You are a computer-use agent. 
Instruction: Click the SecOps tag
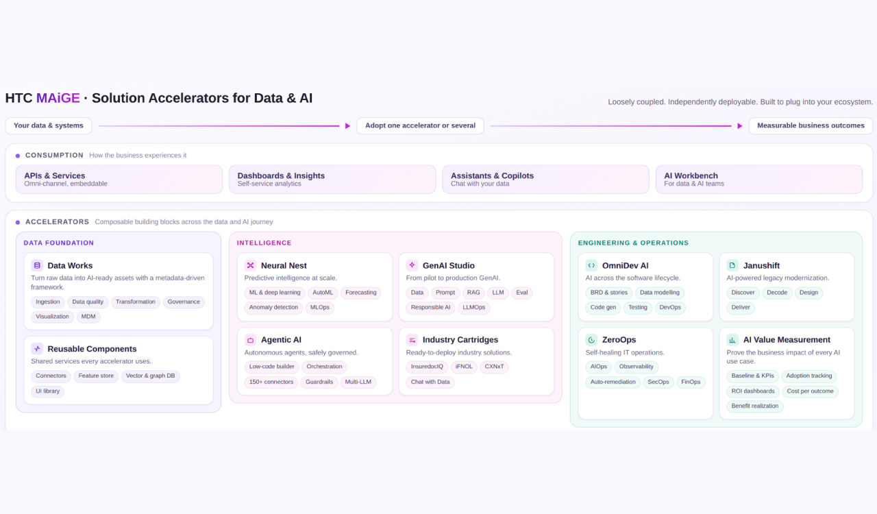[658, 382]
